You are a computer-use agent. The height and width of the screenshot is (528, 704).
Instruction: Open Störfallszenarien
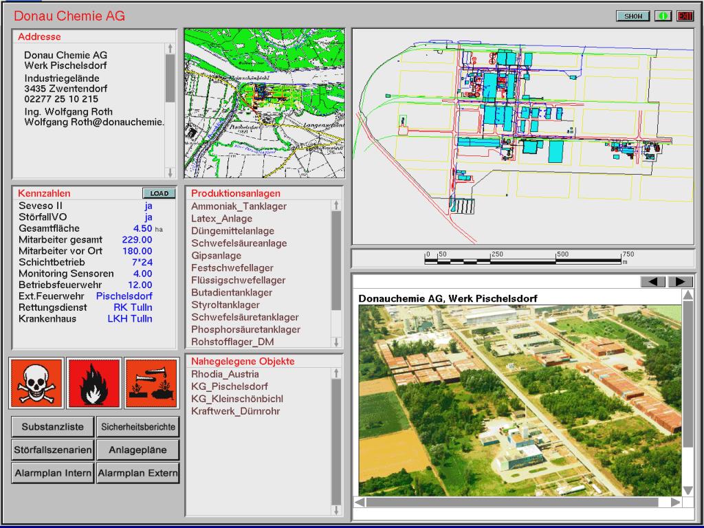52,450
